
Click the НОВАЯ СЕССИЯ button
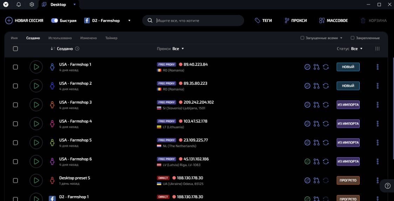point(24,21)
